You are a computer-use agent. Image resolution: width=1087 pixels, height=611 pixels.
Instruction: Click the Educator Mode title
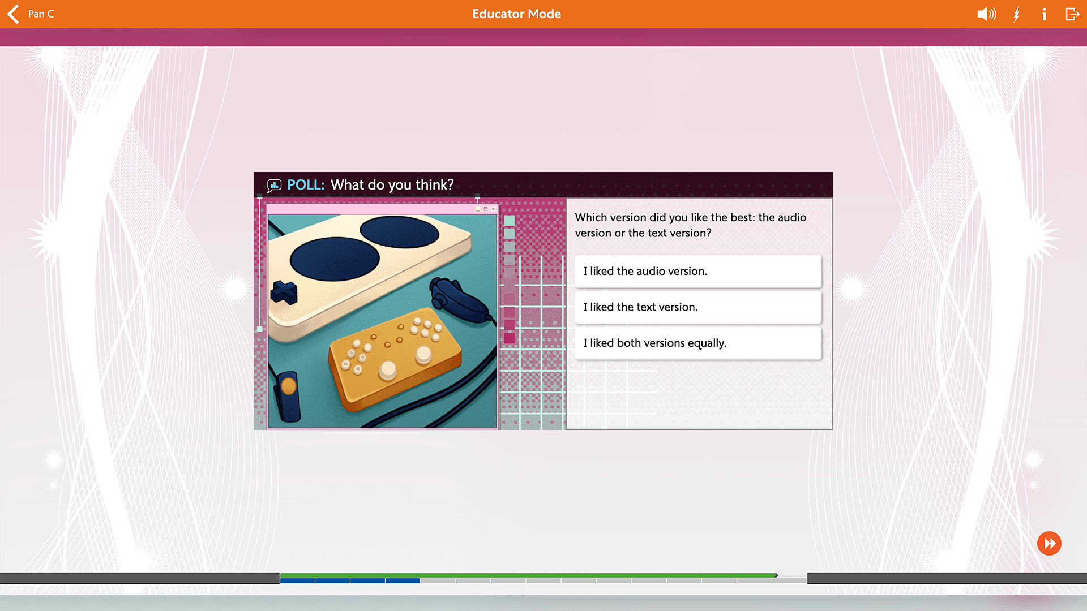click(x=516, y=14)
